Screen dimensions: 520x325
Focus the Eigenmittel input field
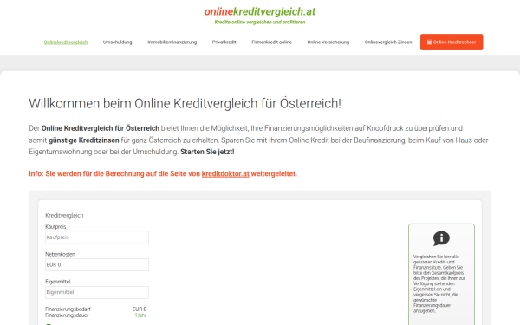coord(97,293)
